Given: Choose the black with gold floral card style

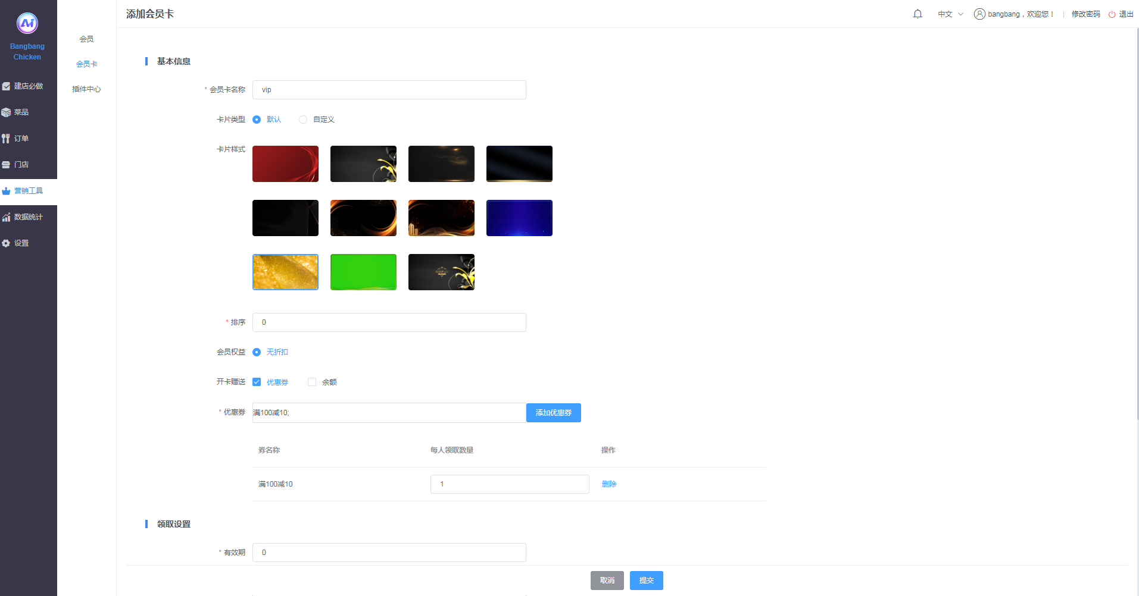Looking at the screenshot, I should (364, 164).
